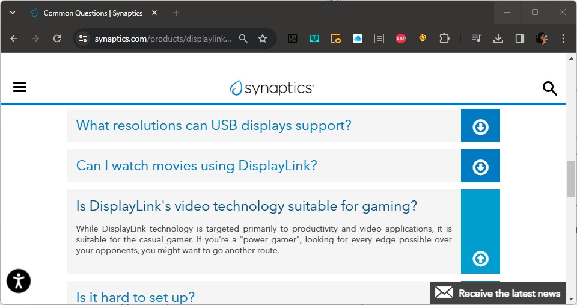577x305 pixels.
Task: Click the image extension icon in toolbar
Action: point(293,39)
